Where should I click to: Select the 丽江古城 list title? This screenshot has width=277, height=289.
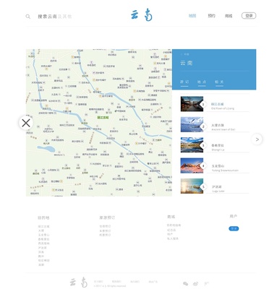pyautogui.click(x=218, y=104)
